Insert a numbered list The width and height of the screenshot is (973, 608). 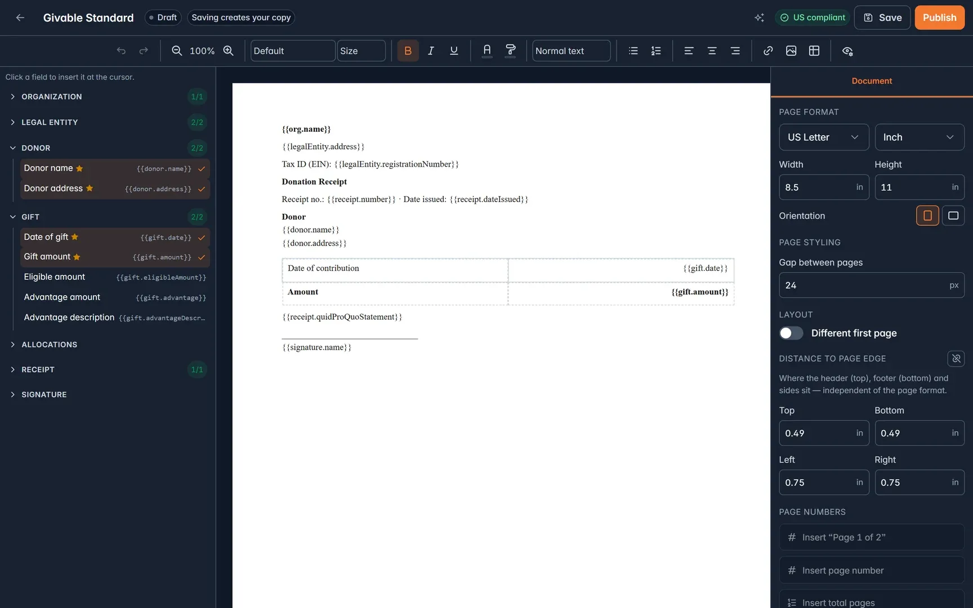[656, 51]
